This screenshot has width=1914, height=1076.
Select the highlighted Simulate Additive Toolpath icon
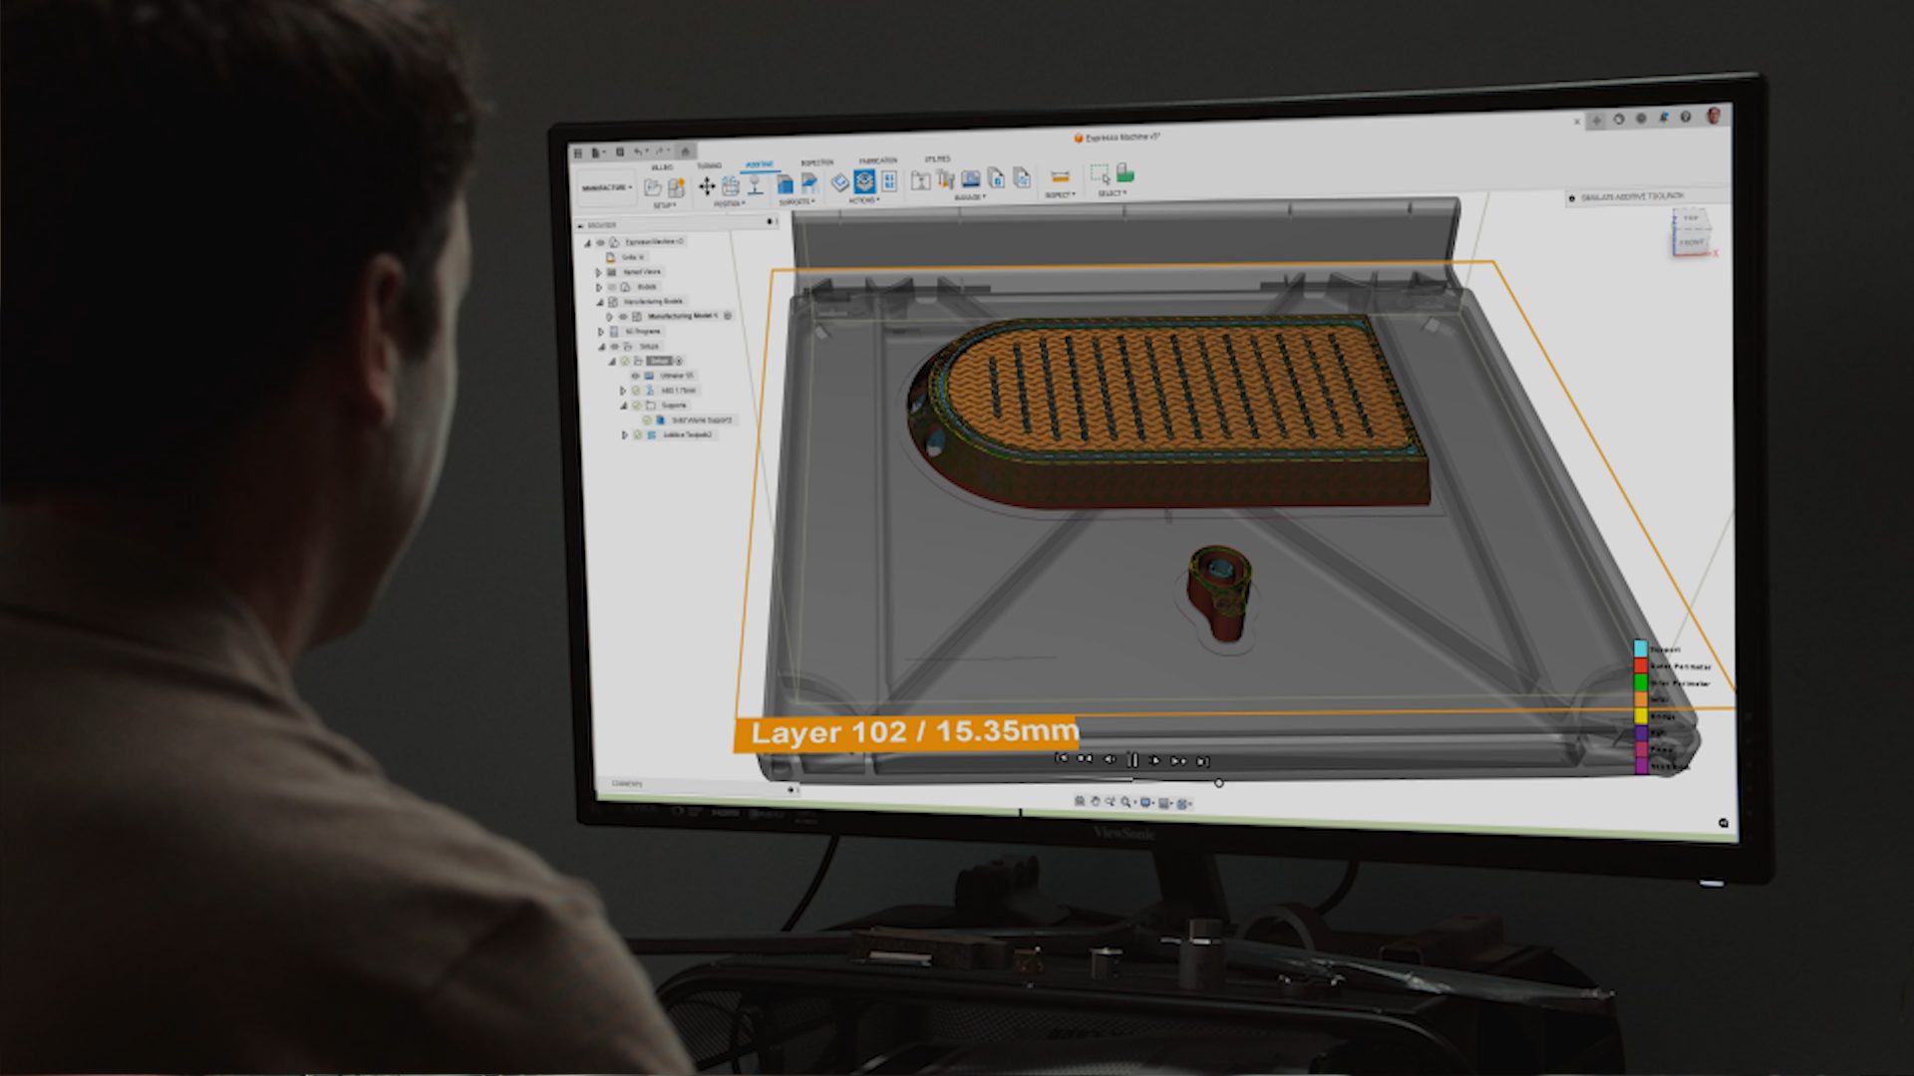tap(863, 181)
